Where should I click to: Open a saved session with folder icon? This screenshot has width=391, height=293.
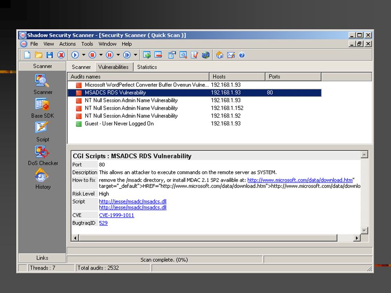click(x=38, y=55)
